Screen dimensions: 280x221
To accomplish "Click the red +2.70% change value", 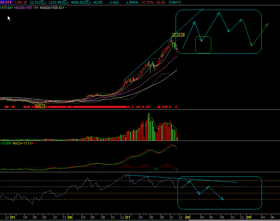I will [147, 2].
